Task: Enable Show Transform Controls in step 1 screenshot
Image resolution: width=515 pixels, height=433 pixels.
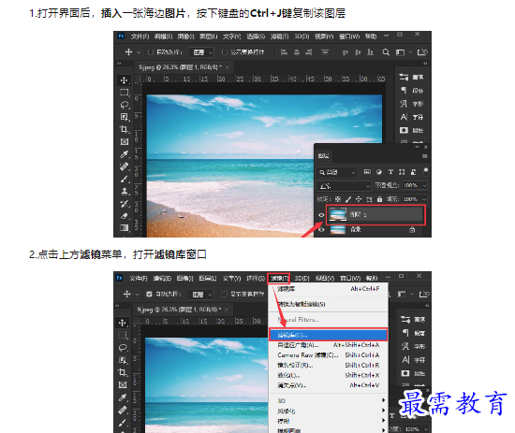Action: pyautogui.click(x=225, y=52)
